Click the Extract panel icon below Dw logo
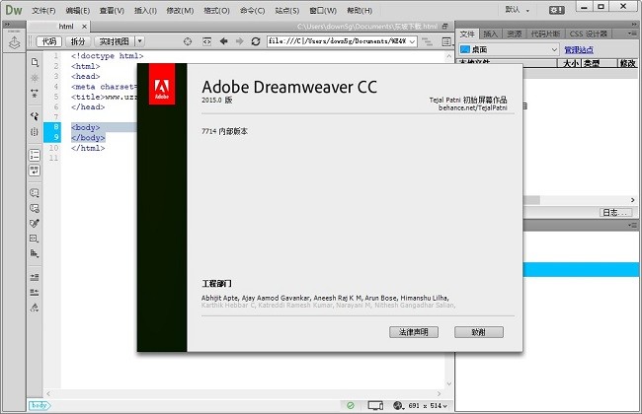Viewport: 642px width, 414px height. coord(14,41)
